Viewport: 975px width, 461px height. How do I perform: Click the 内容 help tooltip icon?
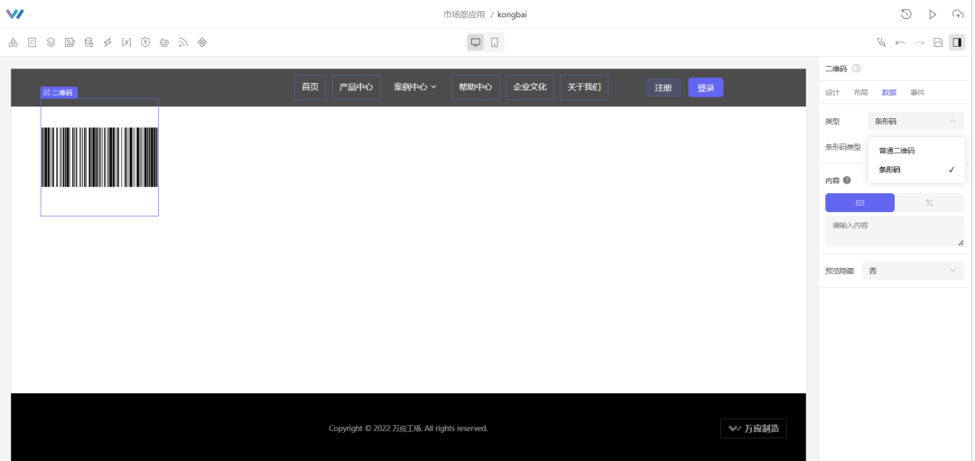(x=846, y=180)
